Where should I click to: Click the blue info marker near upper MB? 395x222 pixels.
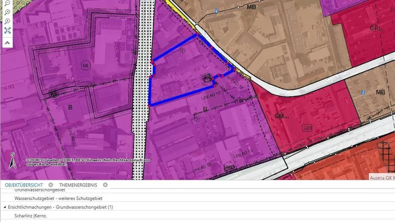click(216, 11)
